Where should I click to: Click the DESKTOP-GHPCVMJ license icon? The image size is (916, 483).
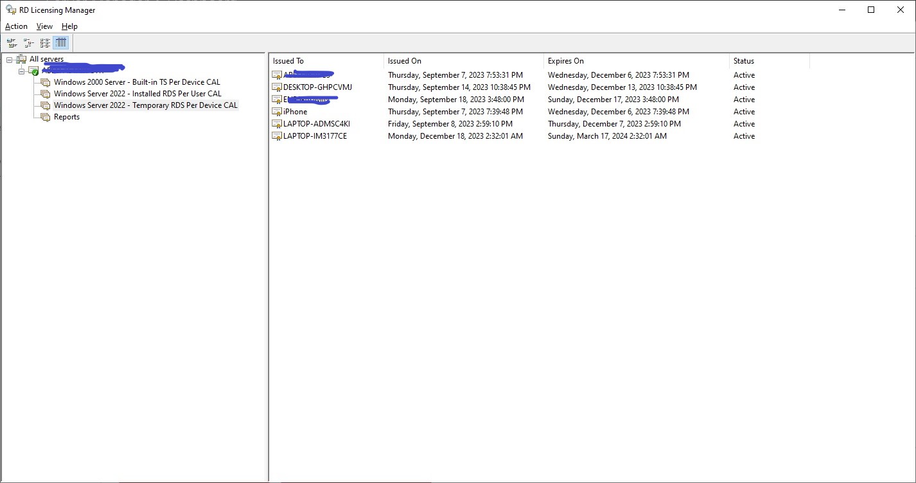pos(277,87)
